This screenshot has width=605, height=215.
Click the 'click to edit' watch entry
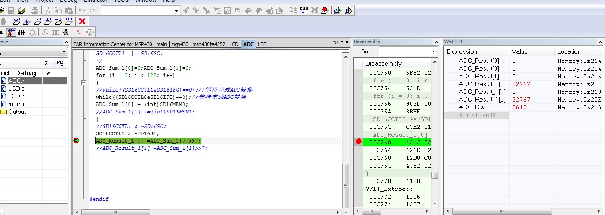coord(476,115)
